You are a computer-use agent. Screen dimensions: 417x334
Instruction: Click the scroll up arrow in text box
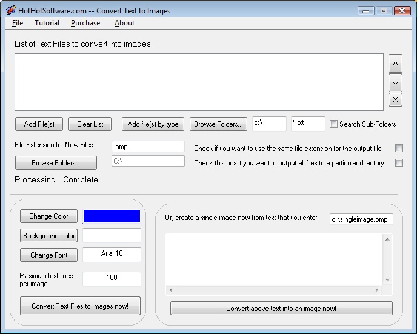click(x=387, y=239)
